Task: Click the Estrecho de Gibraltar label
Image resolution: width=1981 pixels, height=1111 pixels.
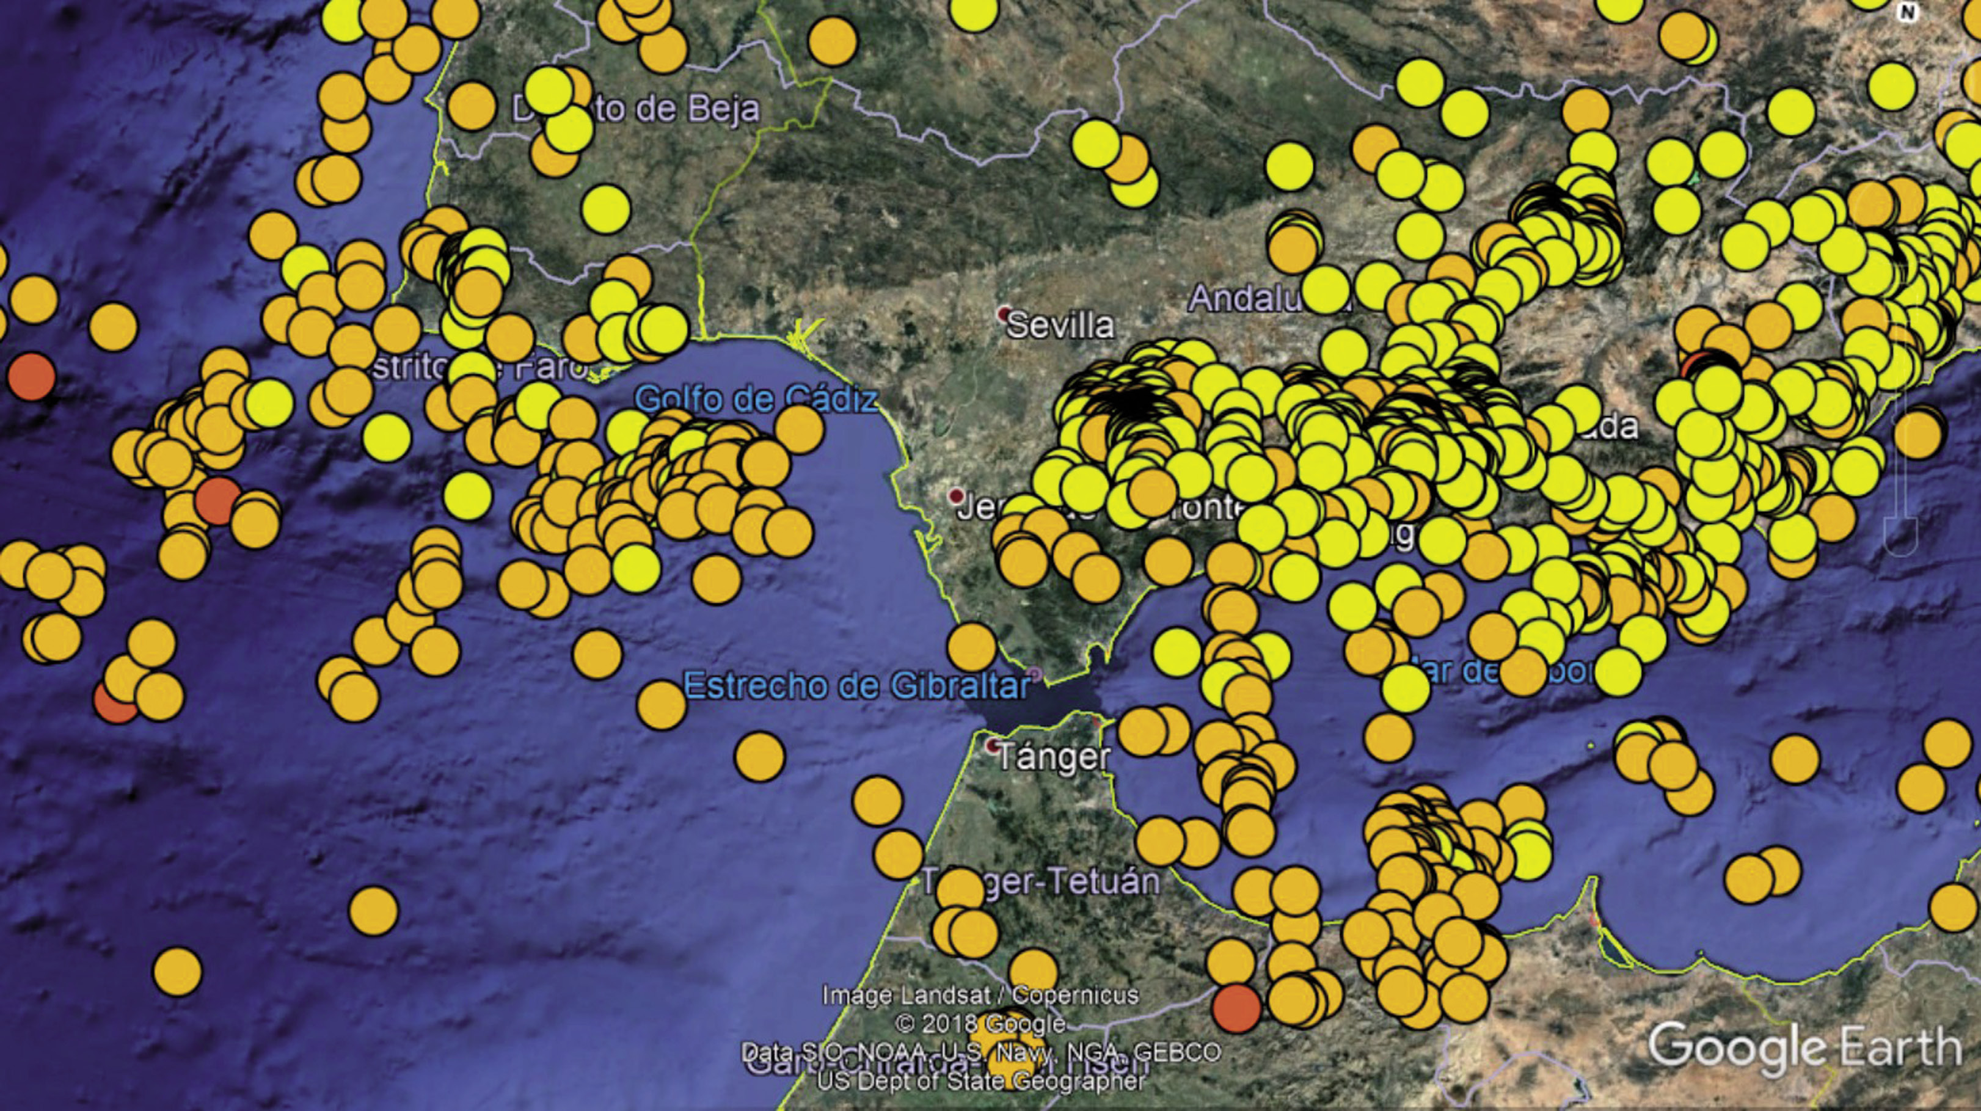Action: 856,686
